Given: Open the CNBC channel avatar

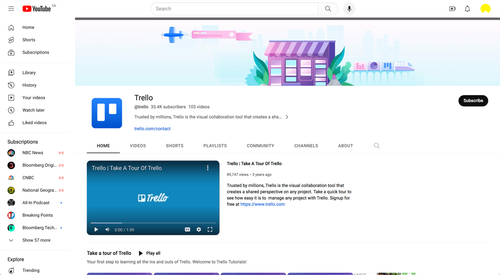Looking at the screenshot, I should coord(11,178).
